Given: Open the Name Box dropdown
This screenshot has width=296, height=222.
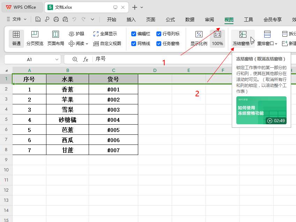Looking at the screenshot, I should coord(57,59).
